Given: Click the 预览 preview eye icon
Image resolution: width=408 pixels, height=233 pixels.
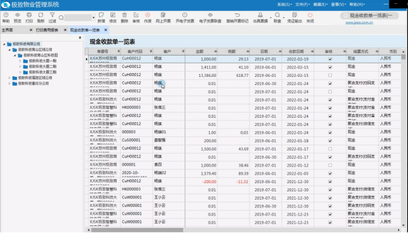Looking at the screenshot, I should pyautogui.click(x=17, y=15).
